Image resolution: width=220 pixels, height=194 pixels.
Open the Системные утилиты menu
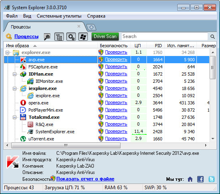59,16
